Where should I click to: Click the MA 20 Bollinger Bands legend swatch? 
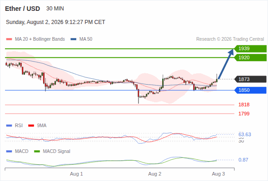[x=9, y=39]
